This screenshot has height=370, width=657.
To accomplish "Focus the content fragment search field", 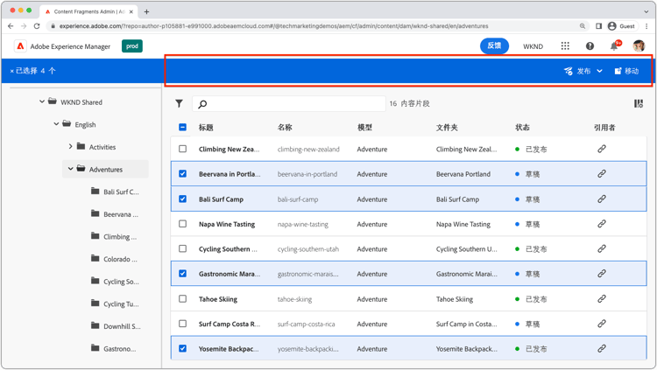I will (289, 103).
